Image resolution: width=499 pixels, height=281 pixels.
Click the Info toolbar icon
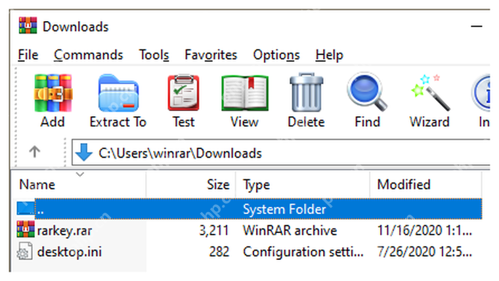481,93
